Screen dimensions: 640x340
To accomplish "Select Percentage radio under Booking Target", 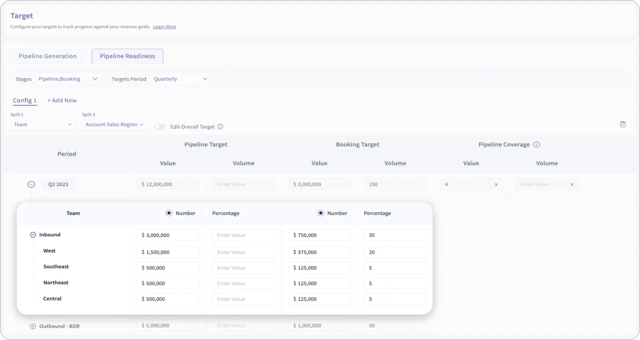I will point(357,213).
